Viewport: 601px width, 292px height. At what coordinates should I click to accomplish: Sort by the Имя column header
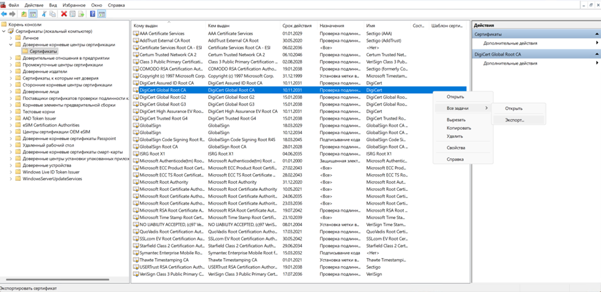pos(387,26)
